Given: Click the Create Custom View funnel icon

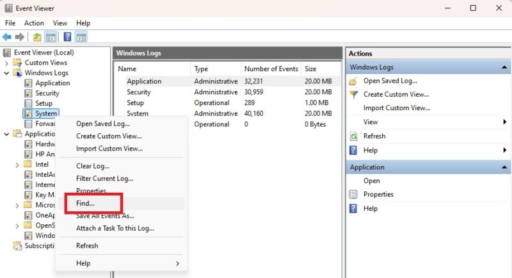Looking at the screenshot, I should [353, 95].
